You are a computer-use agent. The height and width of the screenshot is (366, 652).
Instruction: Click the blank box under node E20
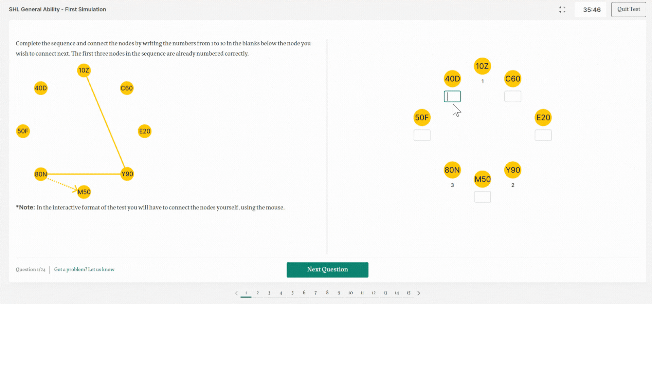(x=543, y=135)
